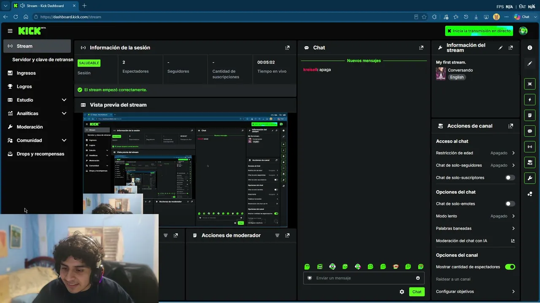540x303 pixels.
Task: Select Stream in the sidebar
Action: click(x=37, y=46)
